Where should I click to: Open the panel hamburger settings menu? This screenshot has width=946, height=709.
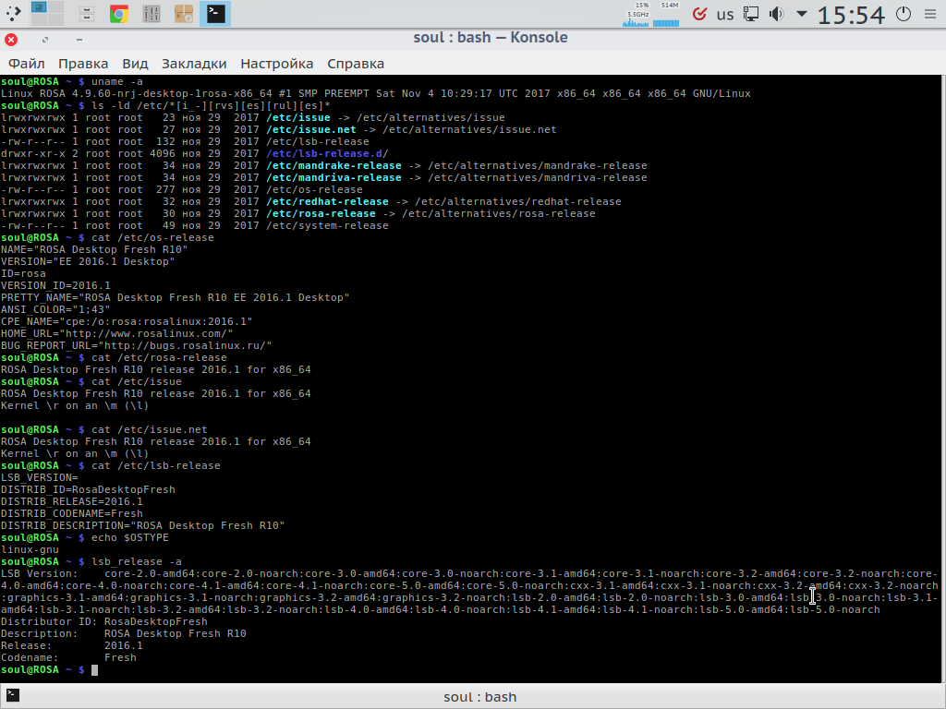[x=930, y=14]
